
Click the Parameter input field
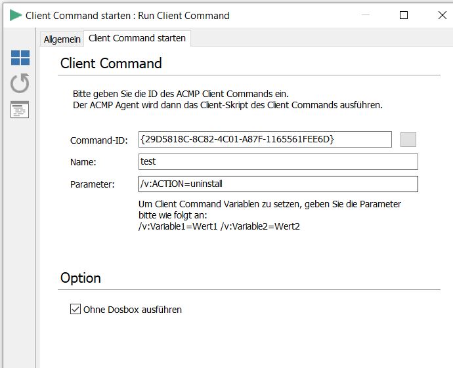(278, 184)
